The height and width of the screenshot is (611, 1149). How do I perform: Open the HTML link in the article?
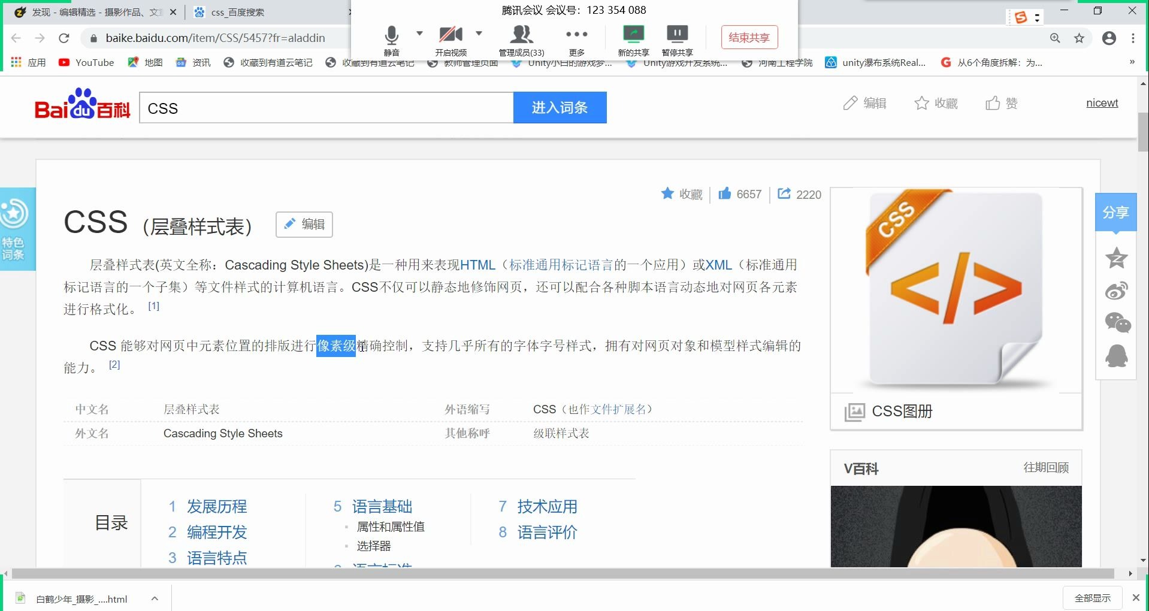click(x=477, y=264)
